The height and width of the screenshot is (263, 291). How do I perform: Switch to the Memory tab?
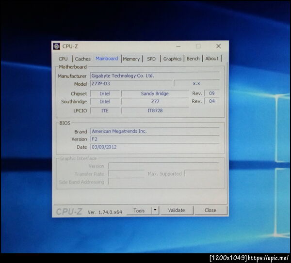coord(131,59)
